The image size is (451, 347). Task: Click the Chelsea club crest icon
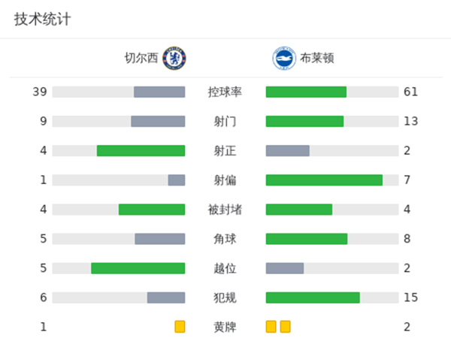coord(174,58)
